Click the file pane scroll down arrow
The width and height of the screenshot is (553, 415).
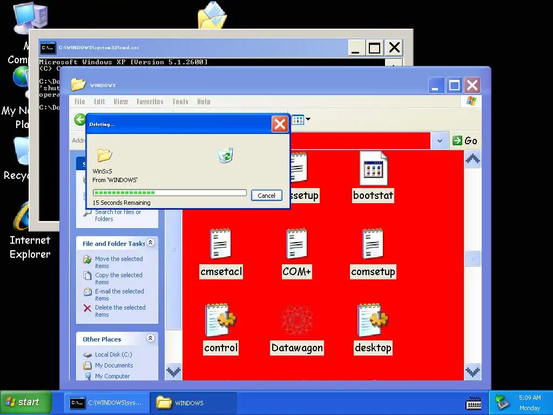[x=473, y=371]
